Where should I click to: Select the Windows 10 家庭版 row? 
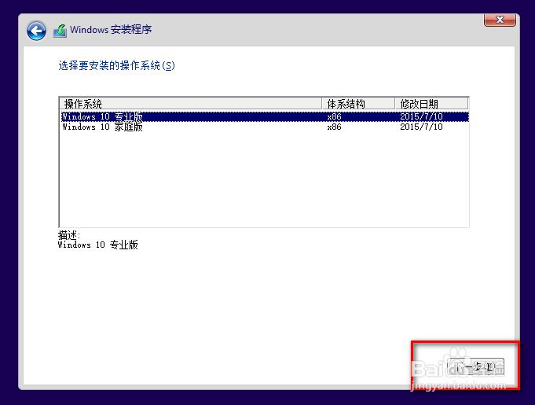[265, 127]
